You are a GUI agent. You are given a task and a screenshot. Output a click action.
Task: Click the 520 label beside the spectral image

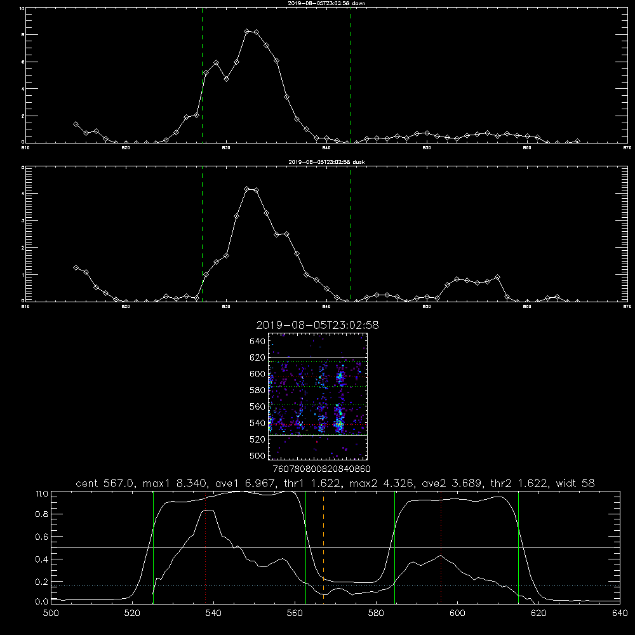coord(258,439)
